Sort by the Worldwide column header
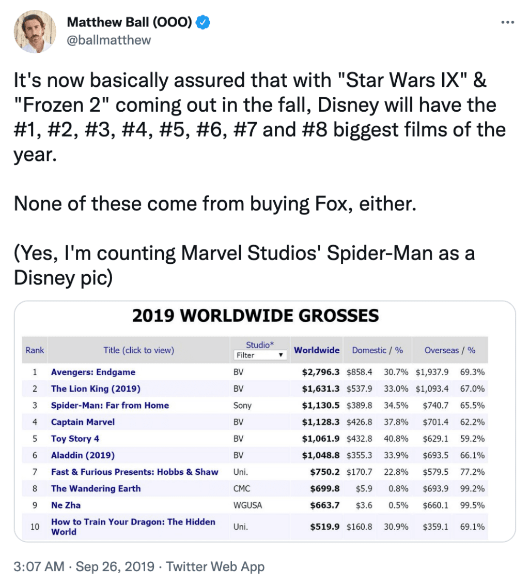Screen dimensions: 529x583 pyautogui.click(x=317, y=350)
